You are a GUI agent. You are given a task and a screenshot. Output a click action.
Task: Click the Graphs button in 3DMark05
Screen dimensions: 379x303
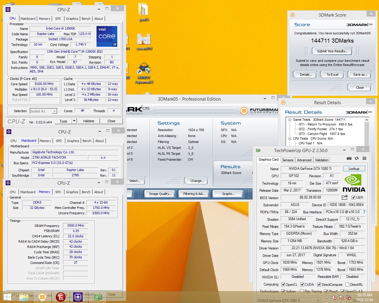point(228,194)
